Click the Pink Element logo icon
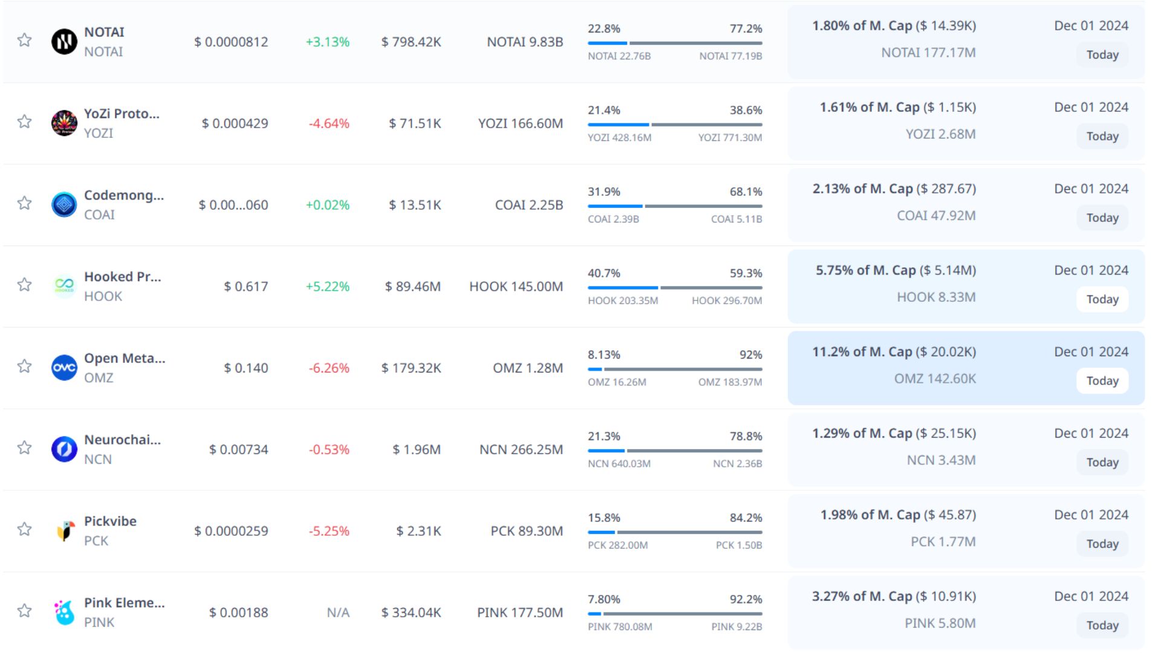 (64, 612)
